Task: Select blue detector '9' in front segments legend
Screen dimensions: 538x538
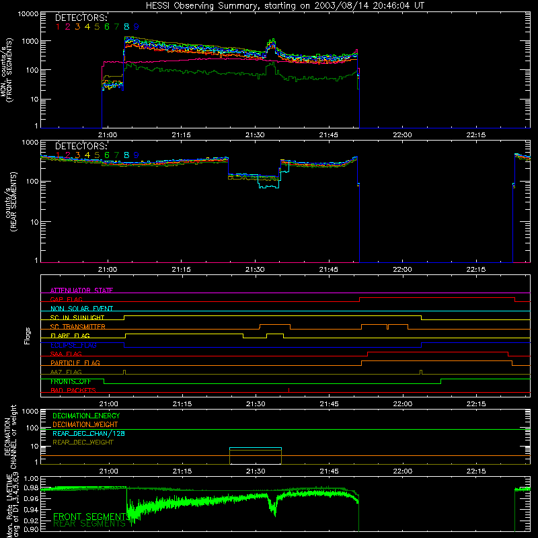Action: [137, 27]
